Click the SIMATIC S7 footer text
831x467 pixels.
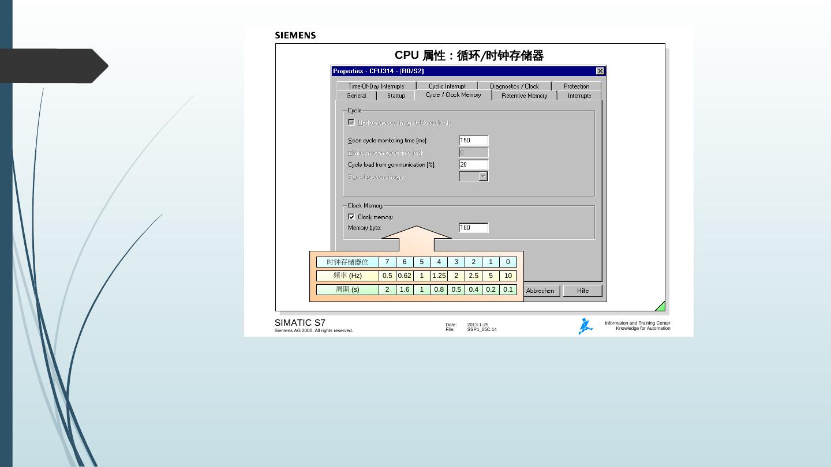(300, 323)
